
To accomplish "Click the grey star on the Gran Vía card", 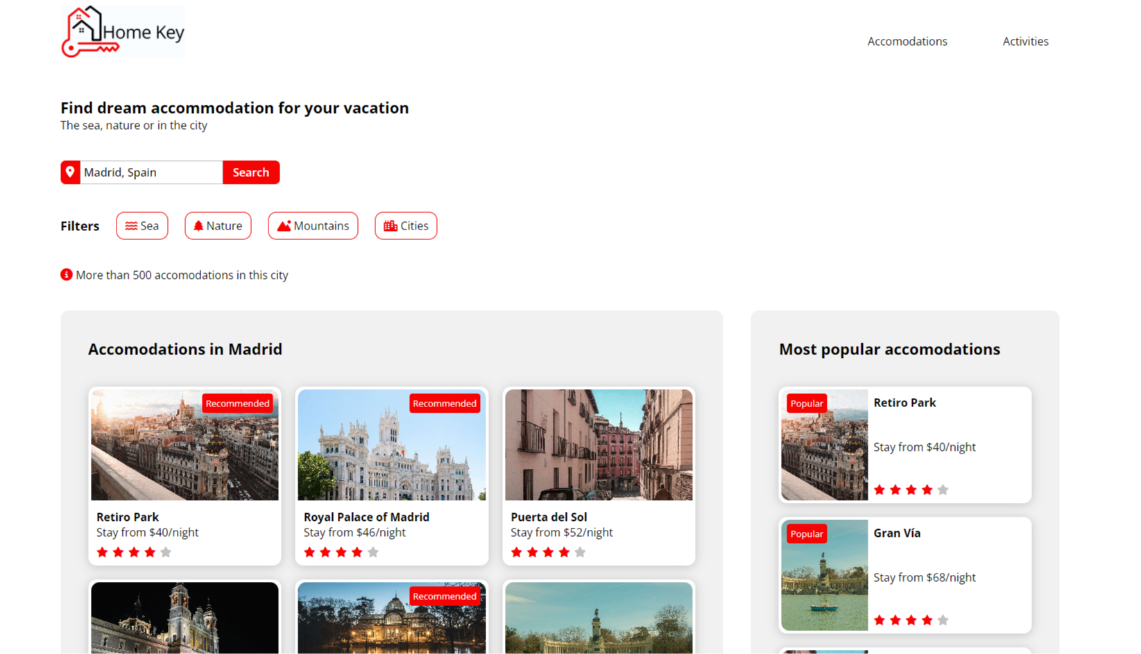I will (943, 620).
